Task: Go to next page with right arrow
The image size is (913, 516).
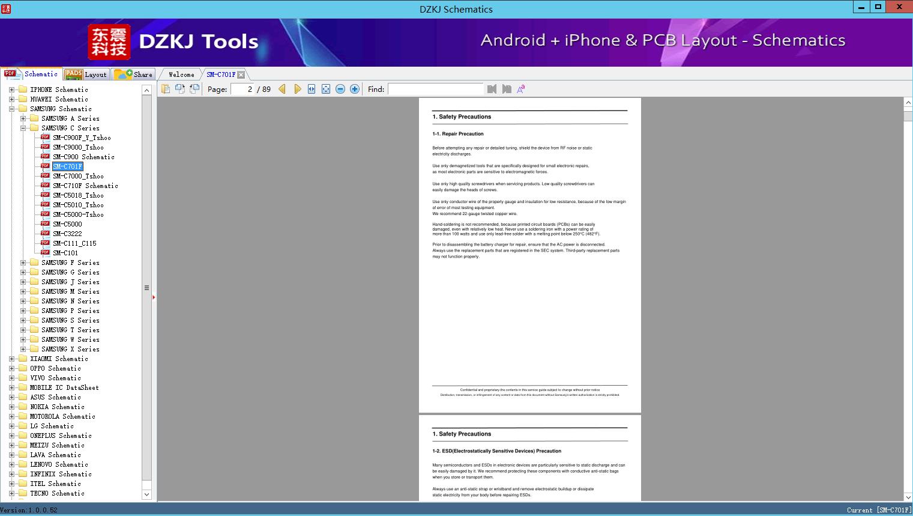Action: click(x=297, y=89)
